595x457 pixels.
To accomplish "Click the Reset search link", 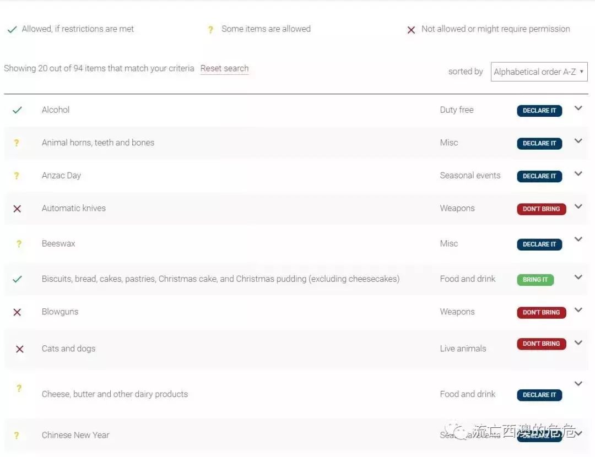I will click(x=224, y=68).
